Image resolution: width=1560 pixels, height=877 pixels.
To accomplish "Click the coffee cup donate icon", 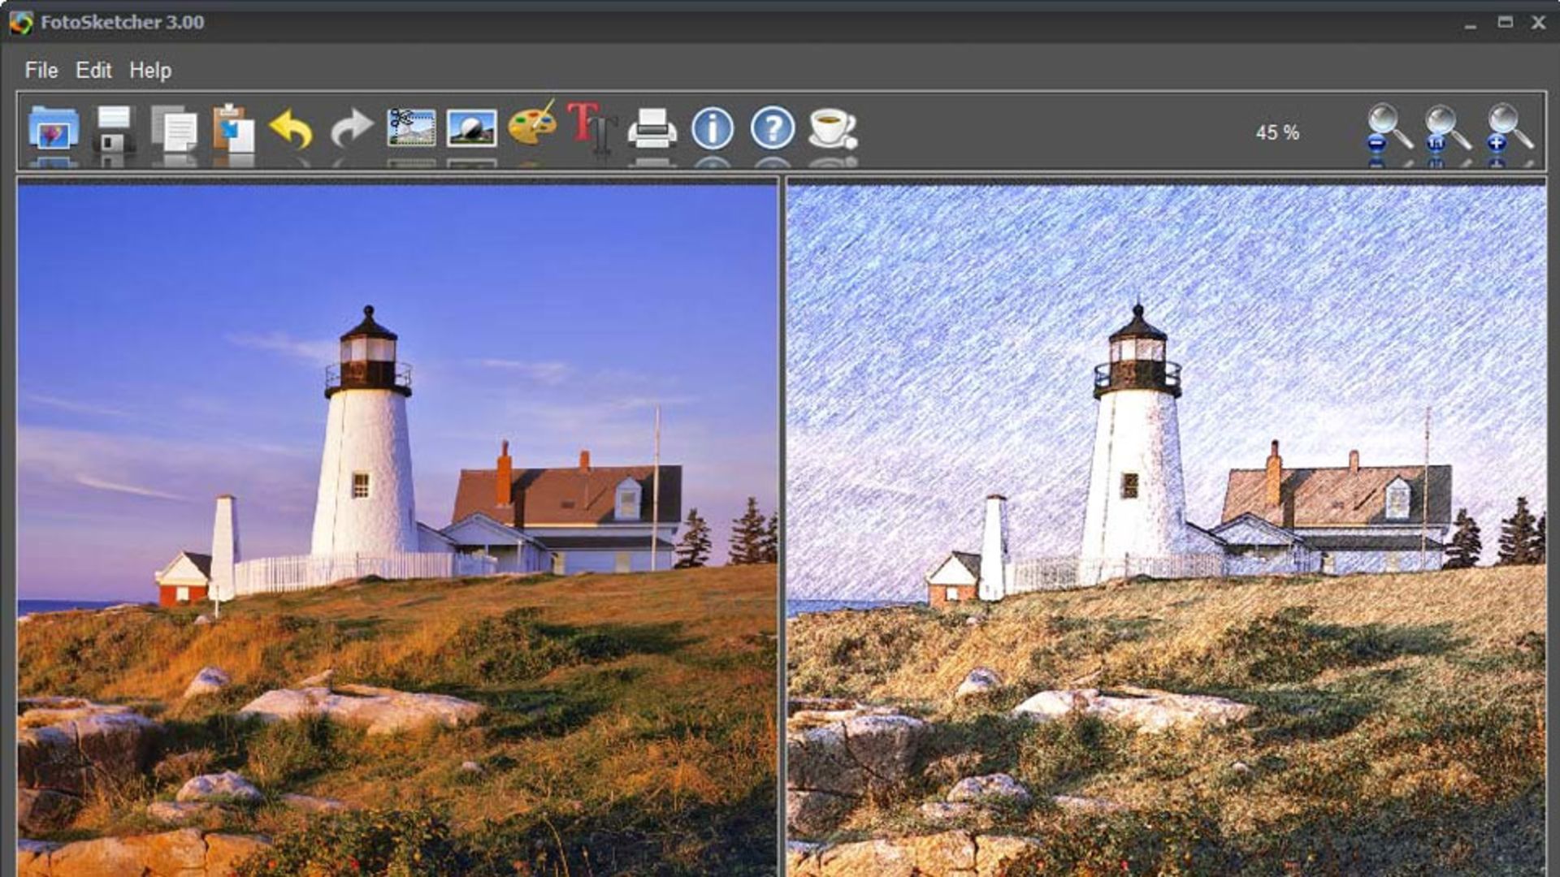I will [x=833, y=128].
